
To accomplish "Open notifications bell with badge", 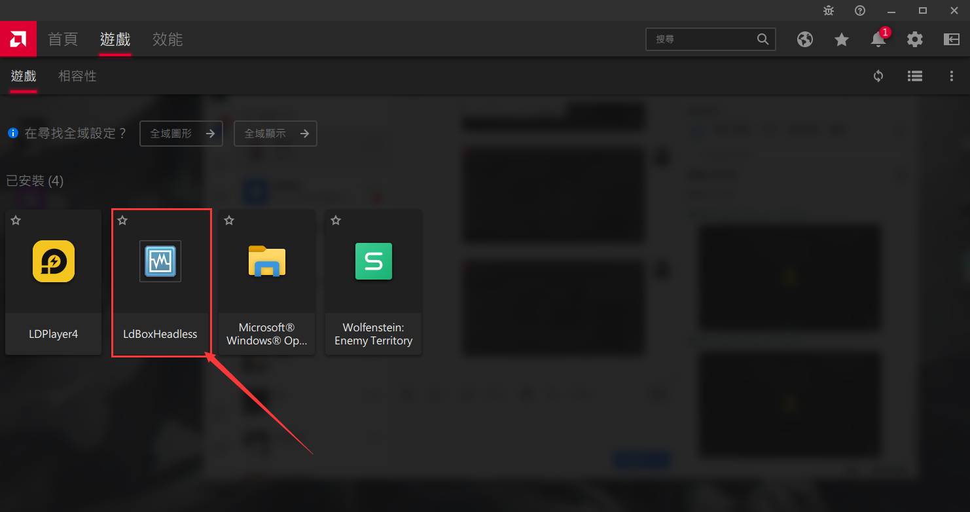I will click(878, 39).
